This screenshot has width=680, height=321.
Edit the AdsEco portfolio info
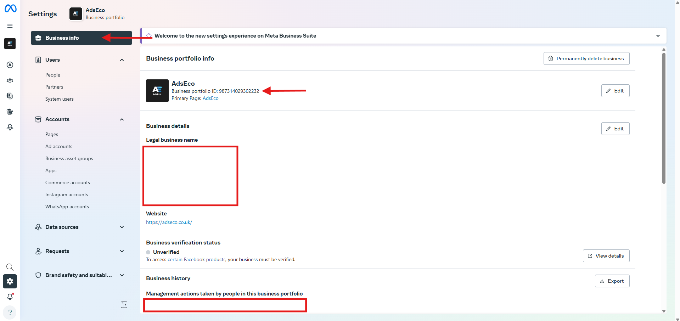(x=615, y=91)
